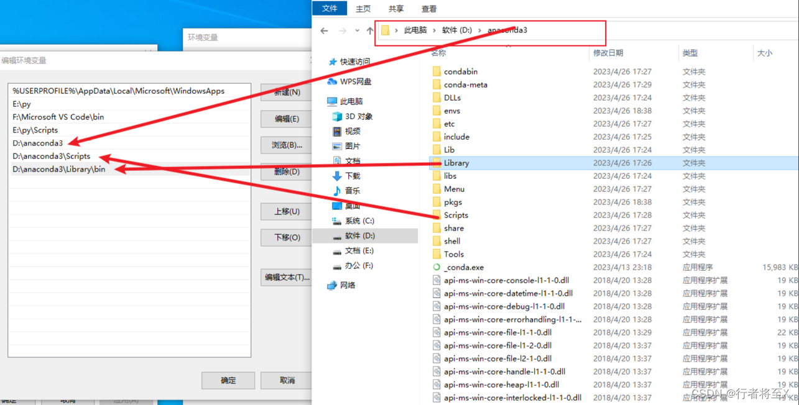
Task: Select WPS网盘 cloud icon in sidebar
Action: 333,81
